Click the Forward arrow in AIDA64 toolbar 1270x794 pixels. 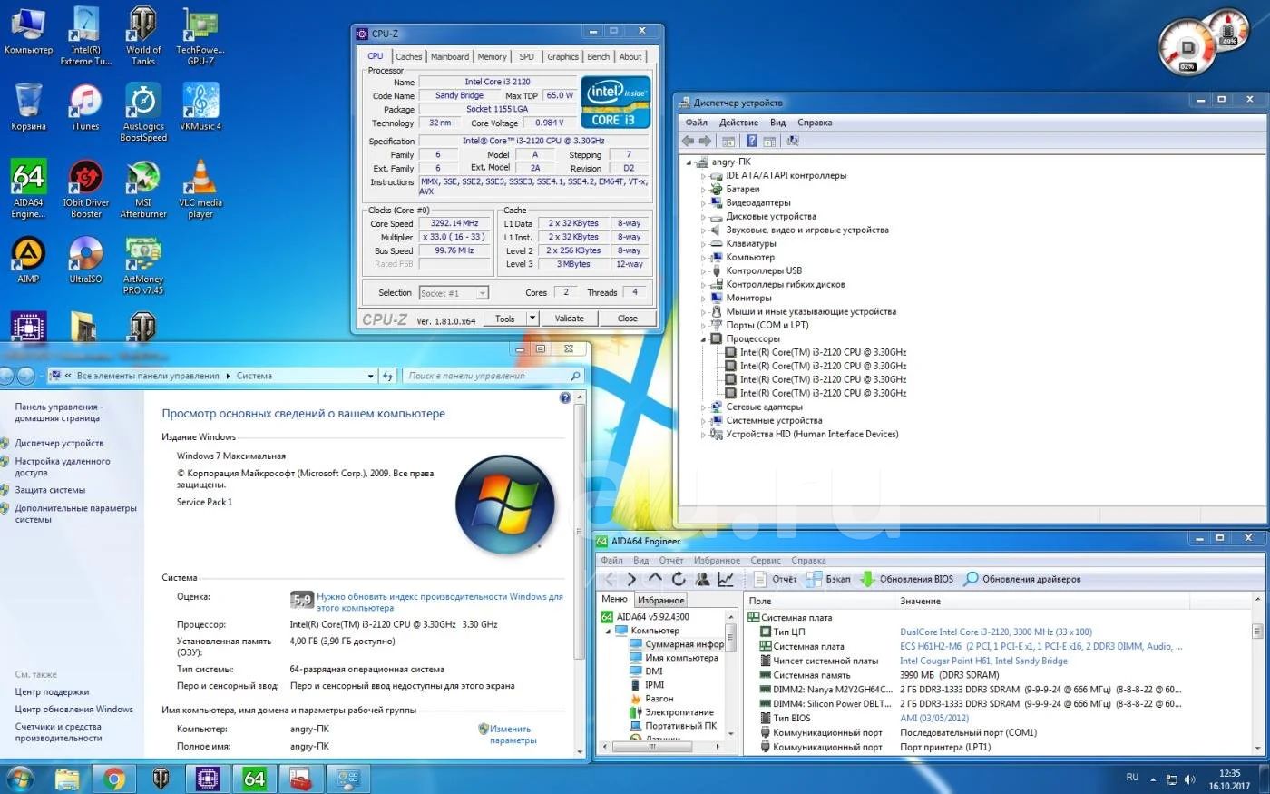[631, 579]
